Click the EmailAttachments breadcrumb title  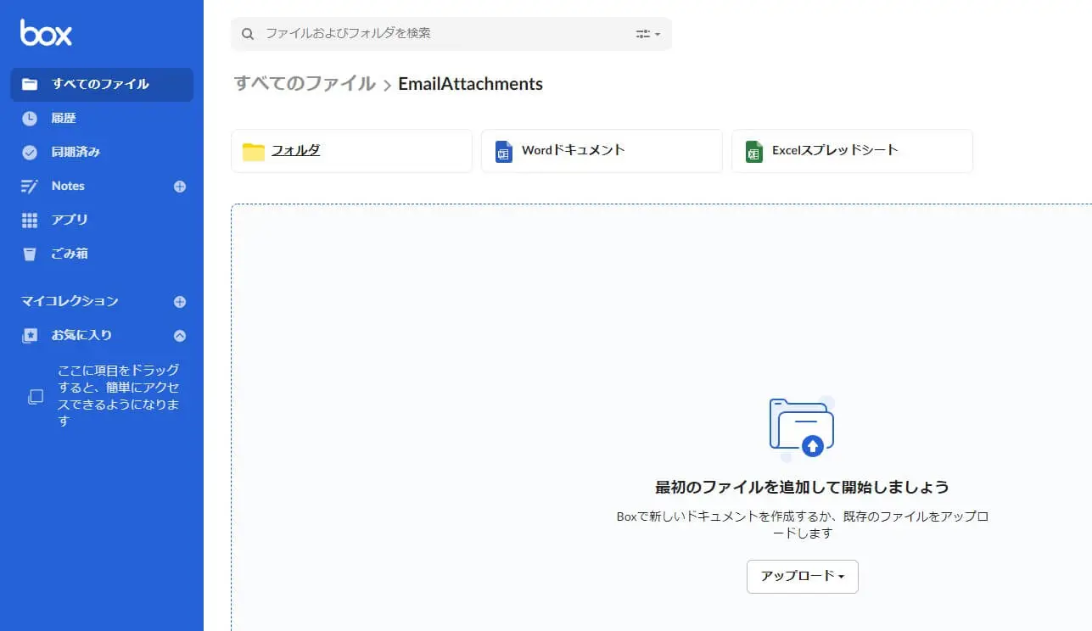470,84
